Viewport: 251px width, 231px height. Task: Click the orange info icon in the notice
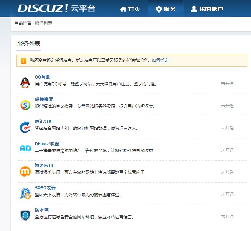point(23,61)
